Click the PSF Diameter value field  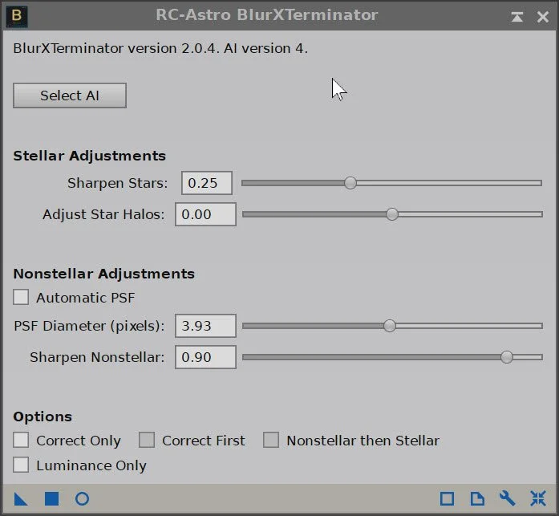click(205, 326)
